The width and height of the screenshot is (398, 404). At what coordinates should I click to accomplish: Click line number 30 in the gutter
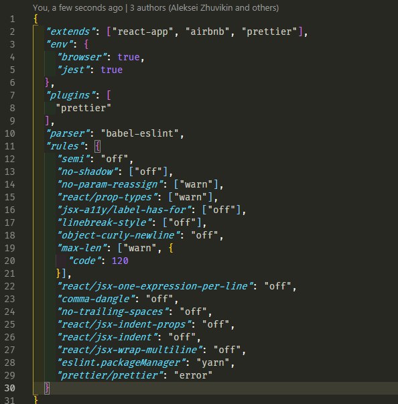point(10,388)
